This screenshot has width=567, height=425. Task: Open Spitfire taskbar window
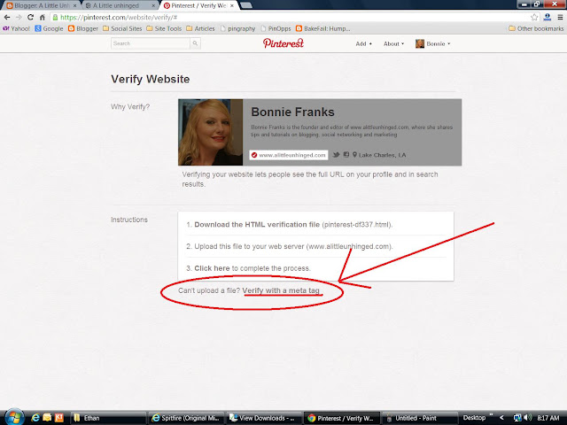click(x=186, y=418)
